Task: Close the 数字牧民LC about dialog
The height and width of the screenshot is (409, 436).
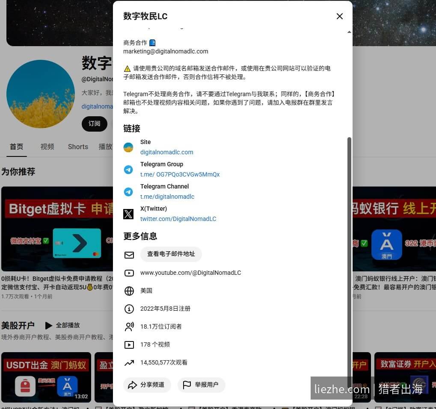Action: (339, 16)
